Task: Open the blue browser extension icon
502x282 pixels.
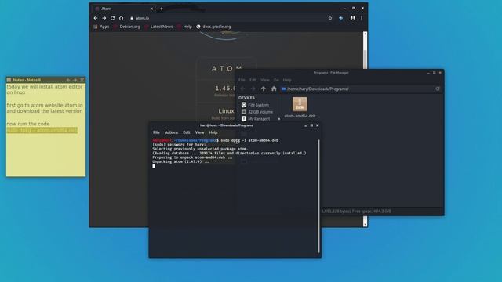Action: (341, 19)
